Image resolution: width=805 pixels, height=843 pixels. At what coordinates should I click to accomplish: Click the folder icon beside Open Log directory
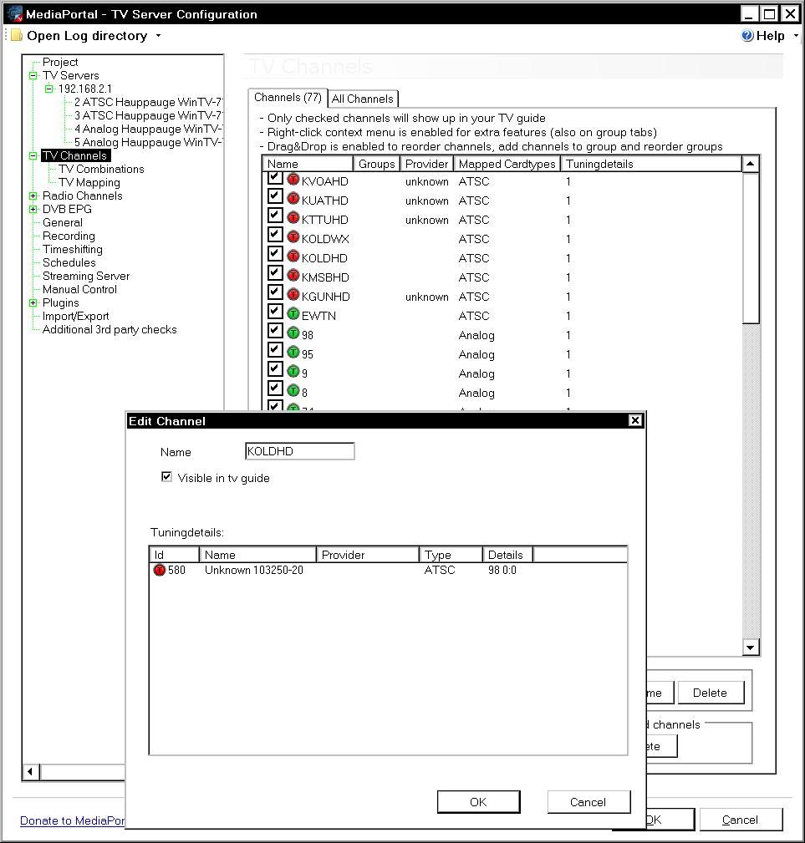[x=17, y=35]
